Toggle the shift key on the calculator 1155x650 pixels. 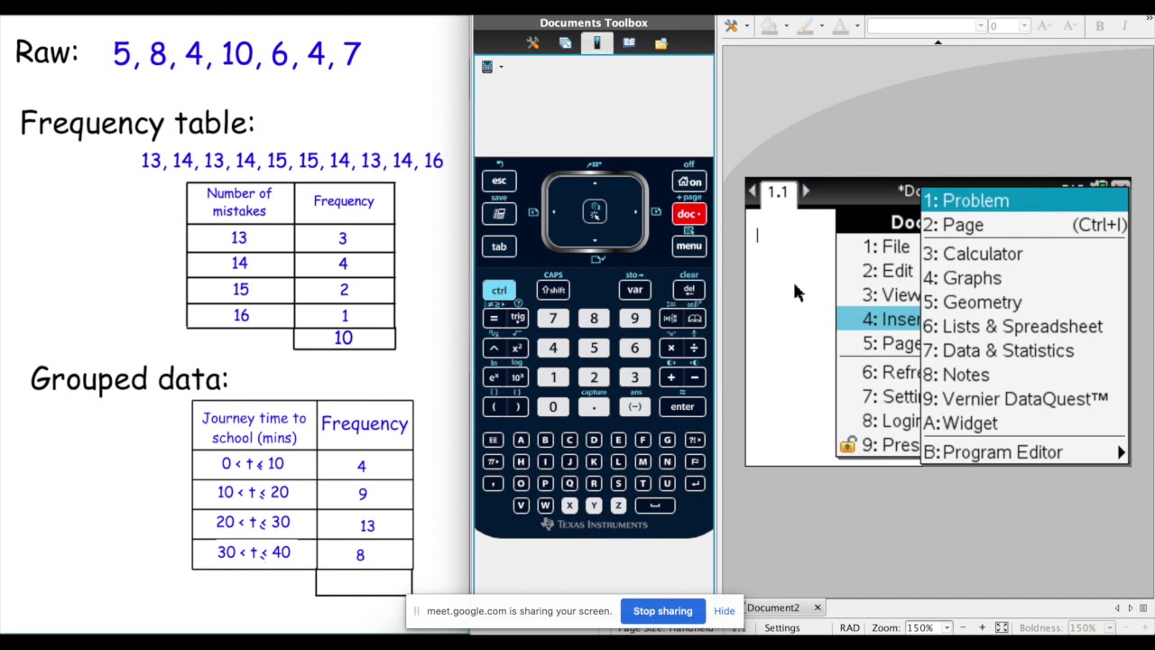point(552,290)
